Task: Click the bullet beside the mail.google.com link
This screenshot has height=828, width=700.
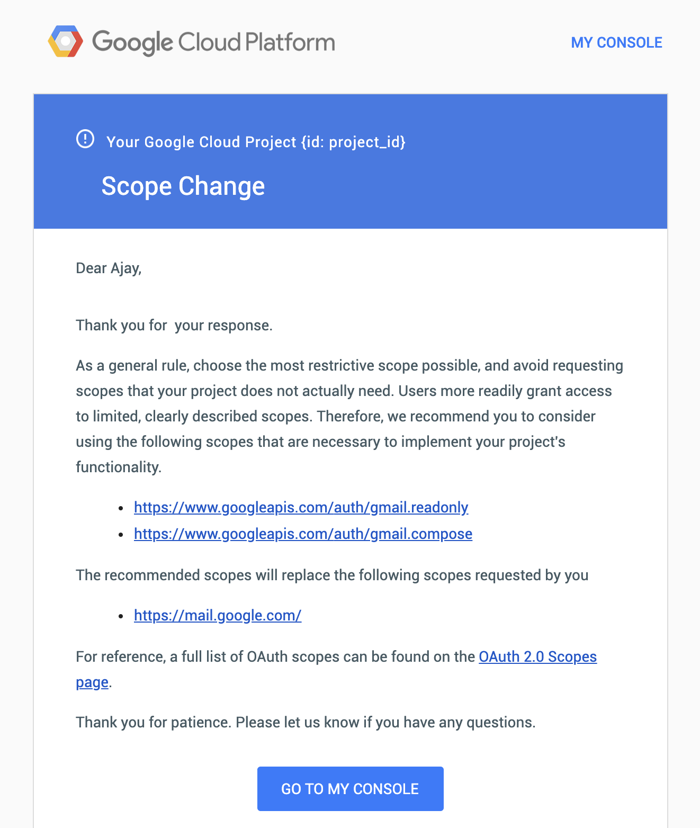Action: (x=121, y=616)
